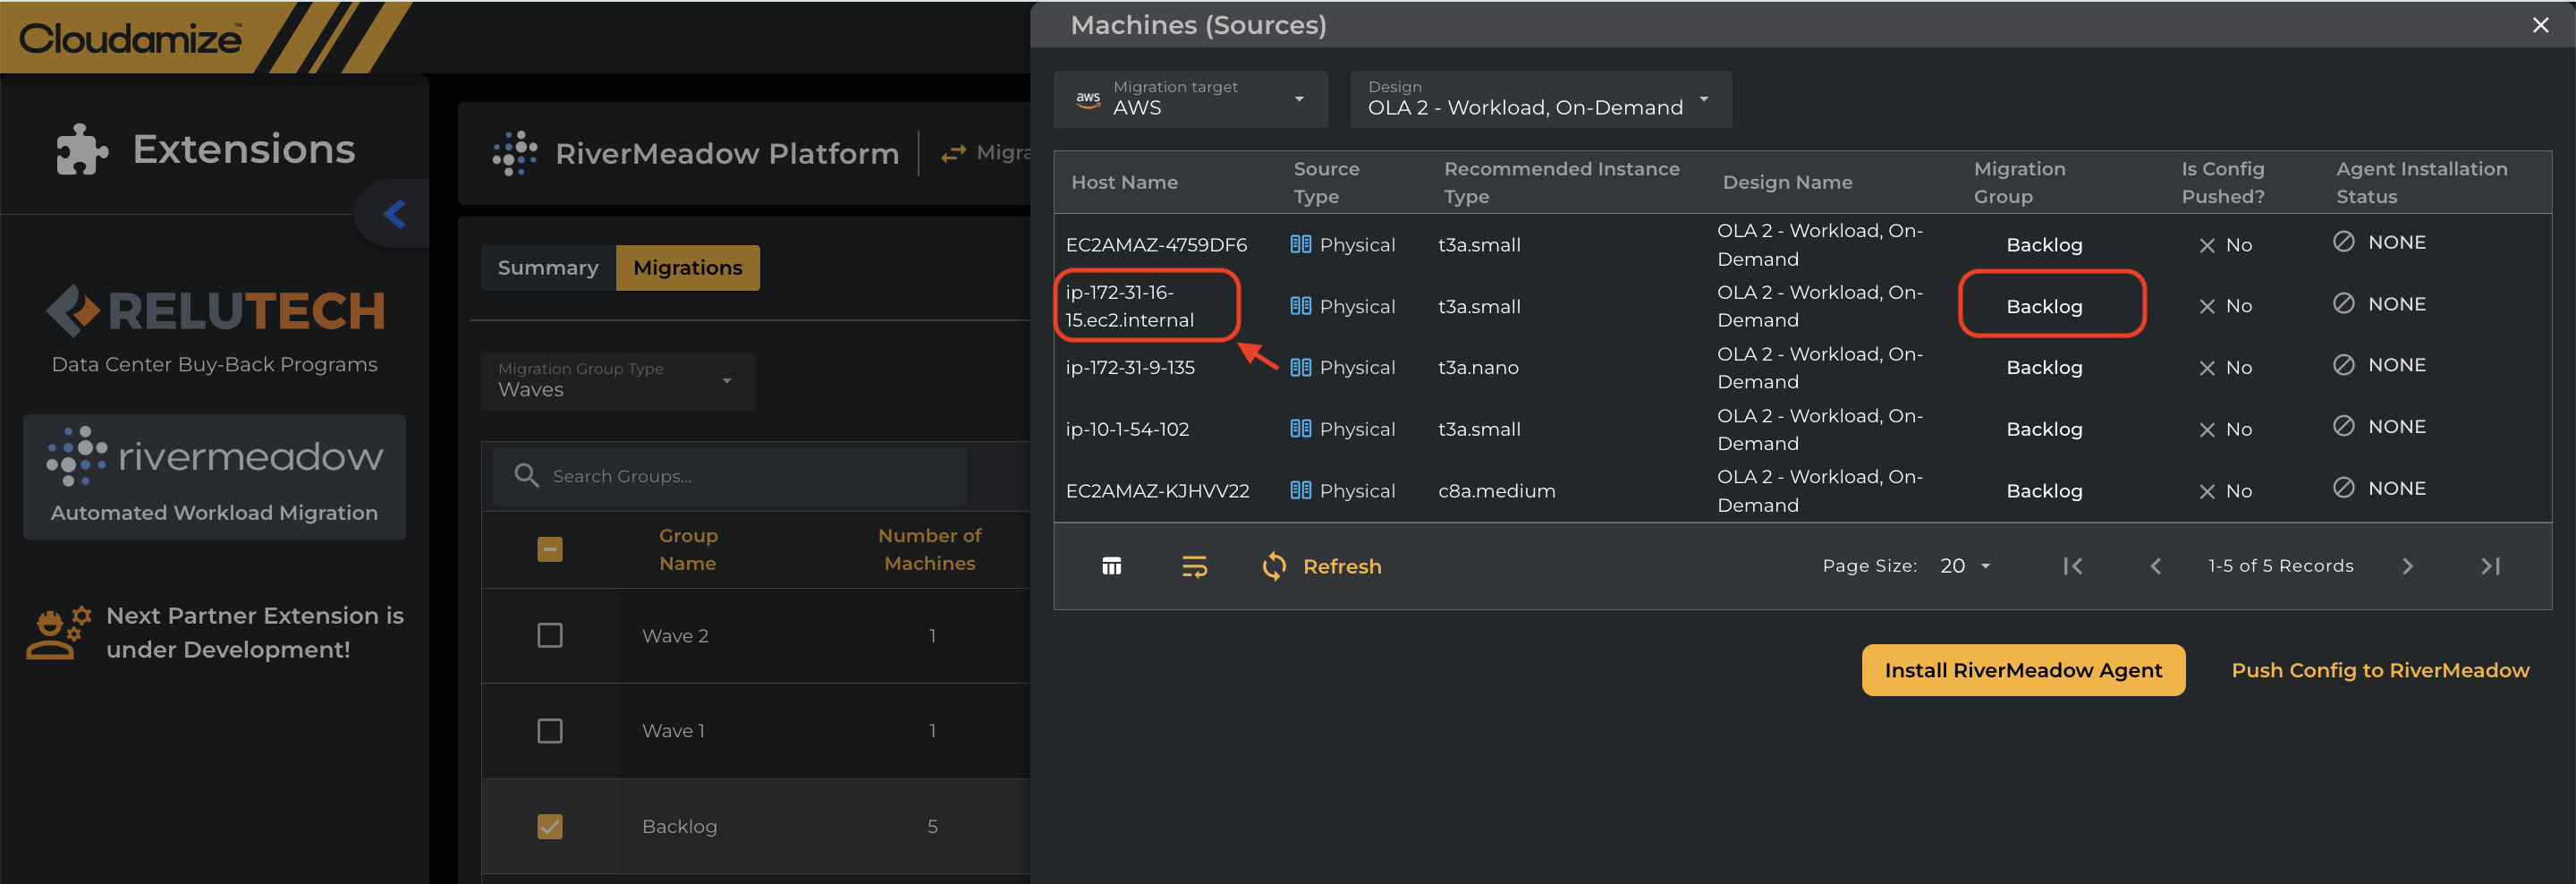Open the Relutech Data Center Buy-Back extension
Screen dimensions: 2576x884
215,329
